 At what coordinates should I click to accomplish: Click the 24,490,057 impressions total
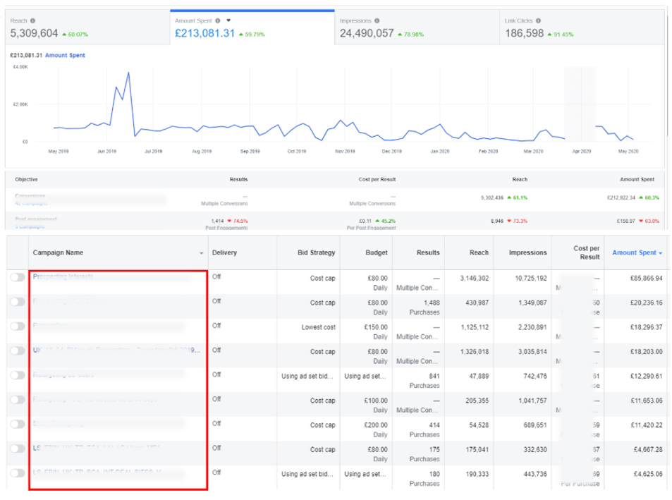click(x=367, y=33)
